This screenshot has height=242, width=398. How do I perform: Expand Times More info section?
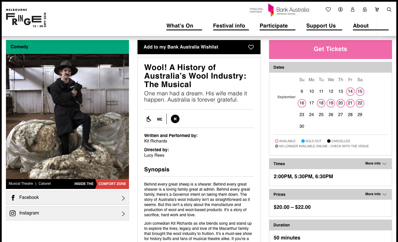coord(376,164)
